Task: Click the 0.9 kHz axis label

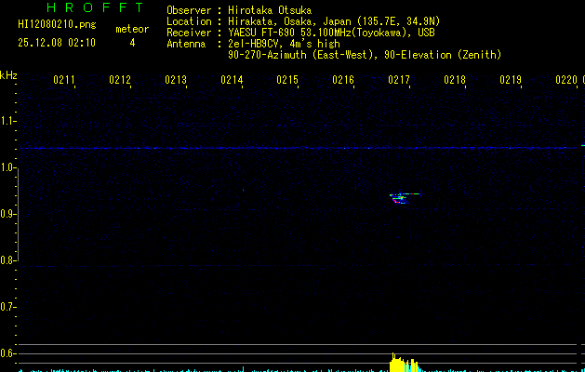Action: pos(7,214)
